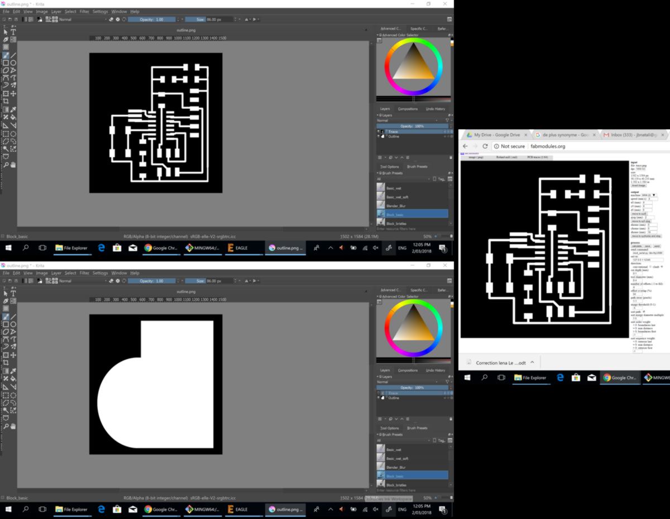Choose the Rectangle tool in upper Krita window
Viewport: 670px width, 519px height.
(x=6, y=62)
